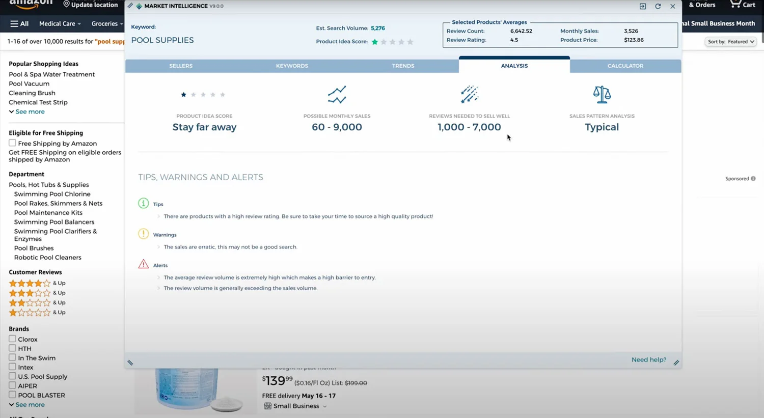
Task: Click the Sales Pattern Analysis scales icon
Action: [x=602, y=95]
